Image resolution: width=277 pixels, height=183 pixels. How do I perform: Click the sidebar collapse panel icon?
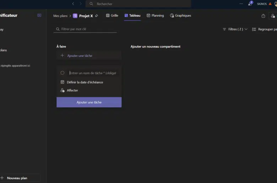[39, 16]
